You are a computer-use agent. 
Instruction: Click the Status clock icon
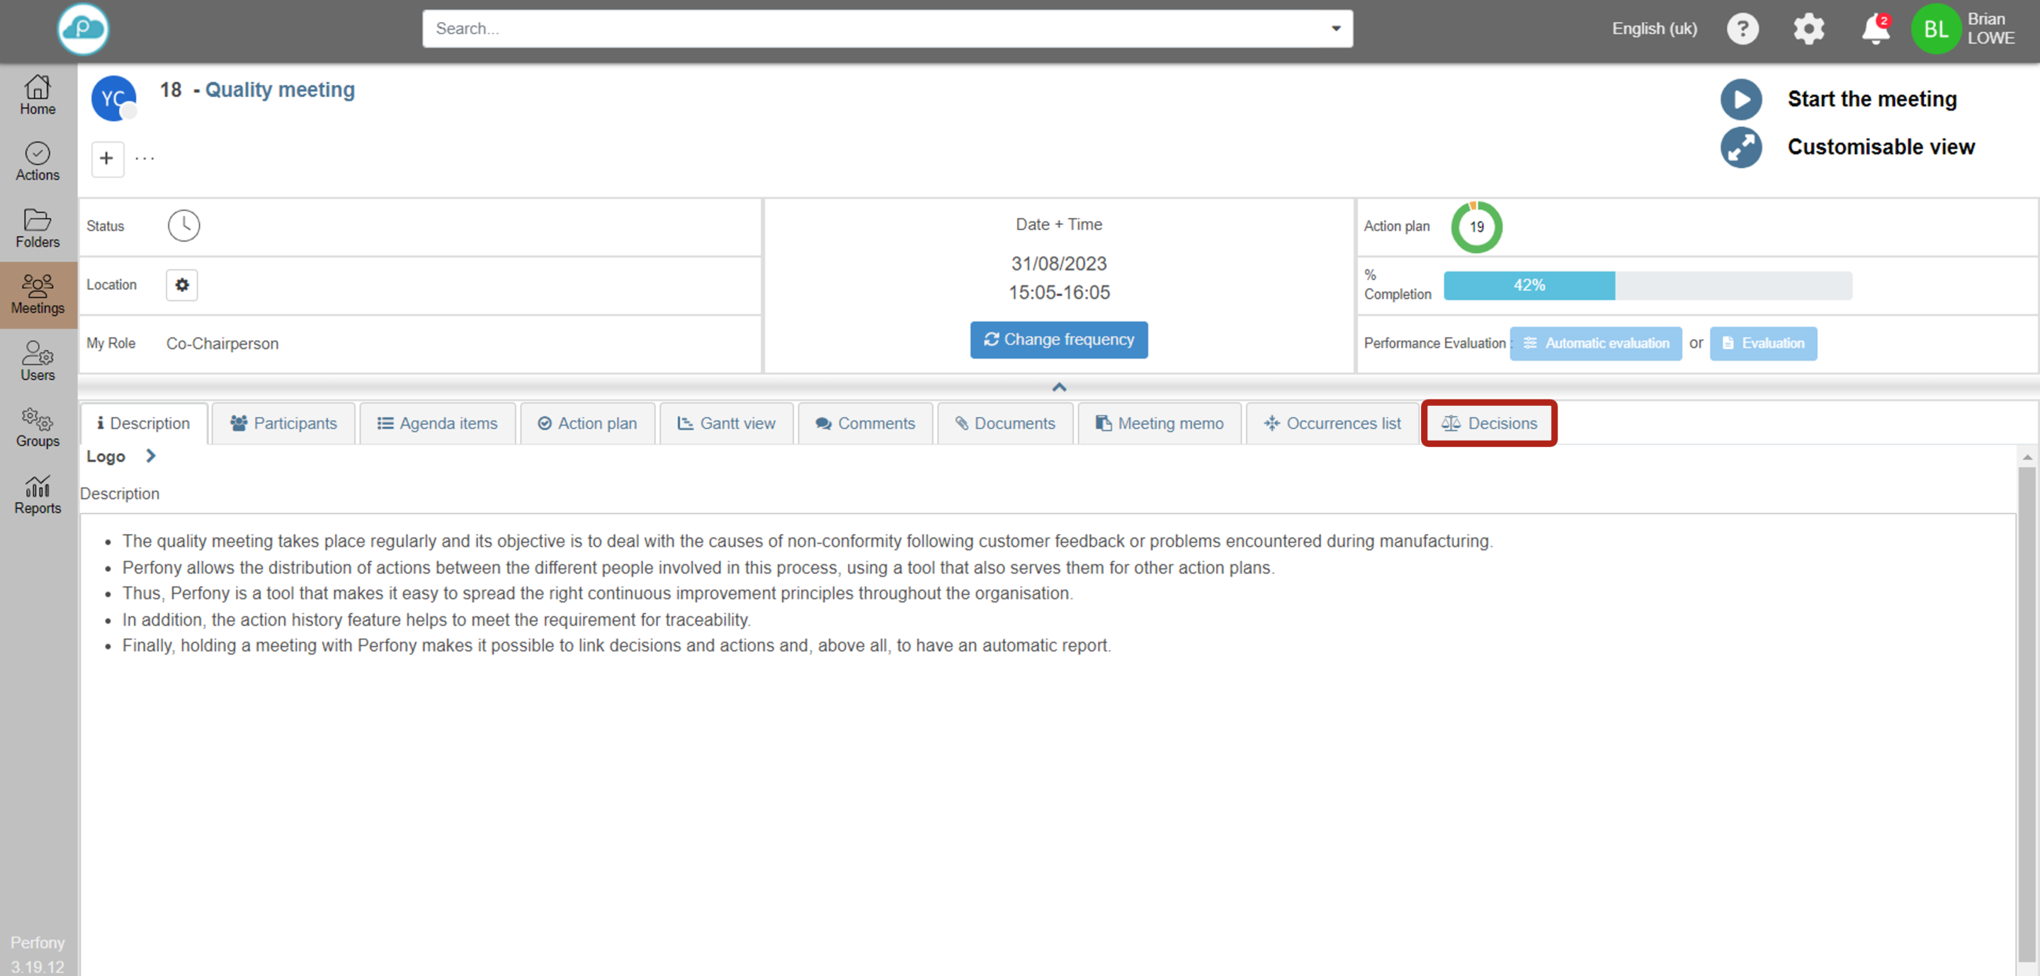pyautogui.click(x=183, y=226)
